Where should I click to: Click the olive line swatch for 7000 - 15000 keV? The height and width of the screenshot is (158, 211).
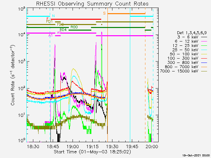point(204,71)
